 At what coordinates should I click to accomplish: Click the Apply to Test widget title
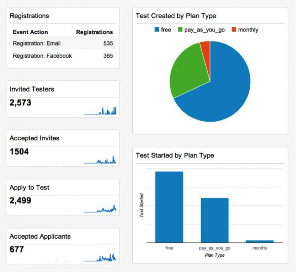[x=29, y=187]
